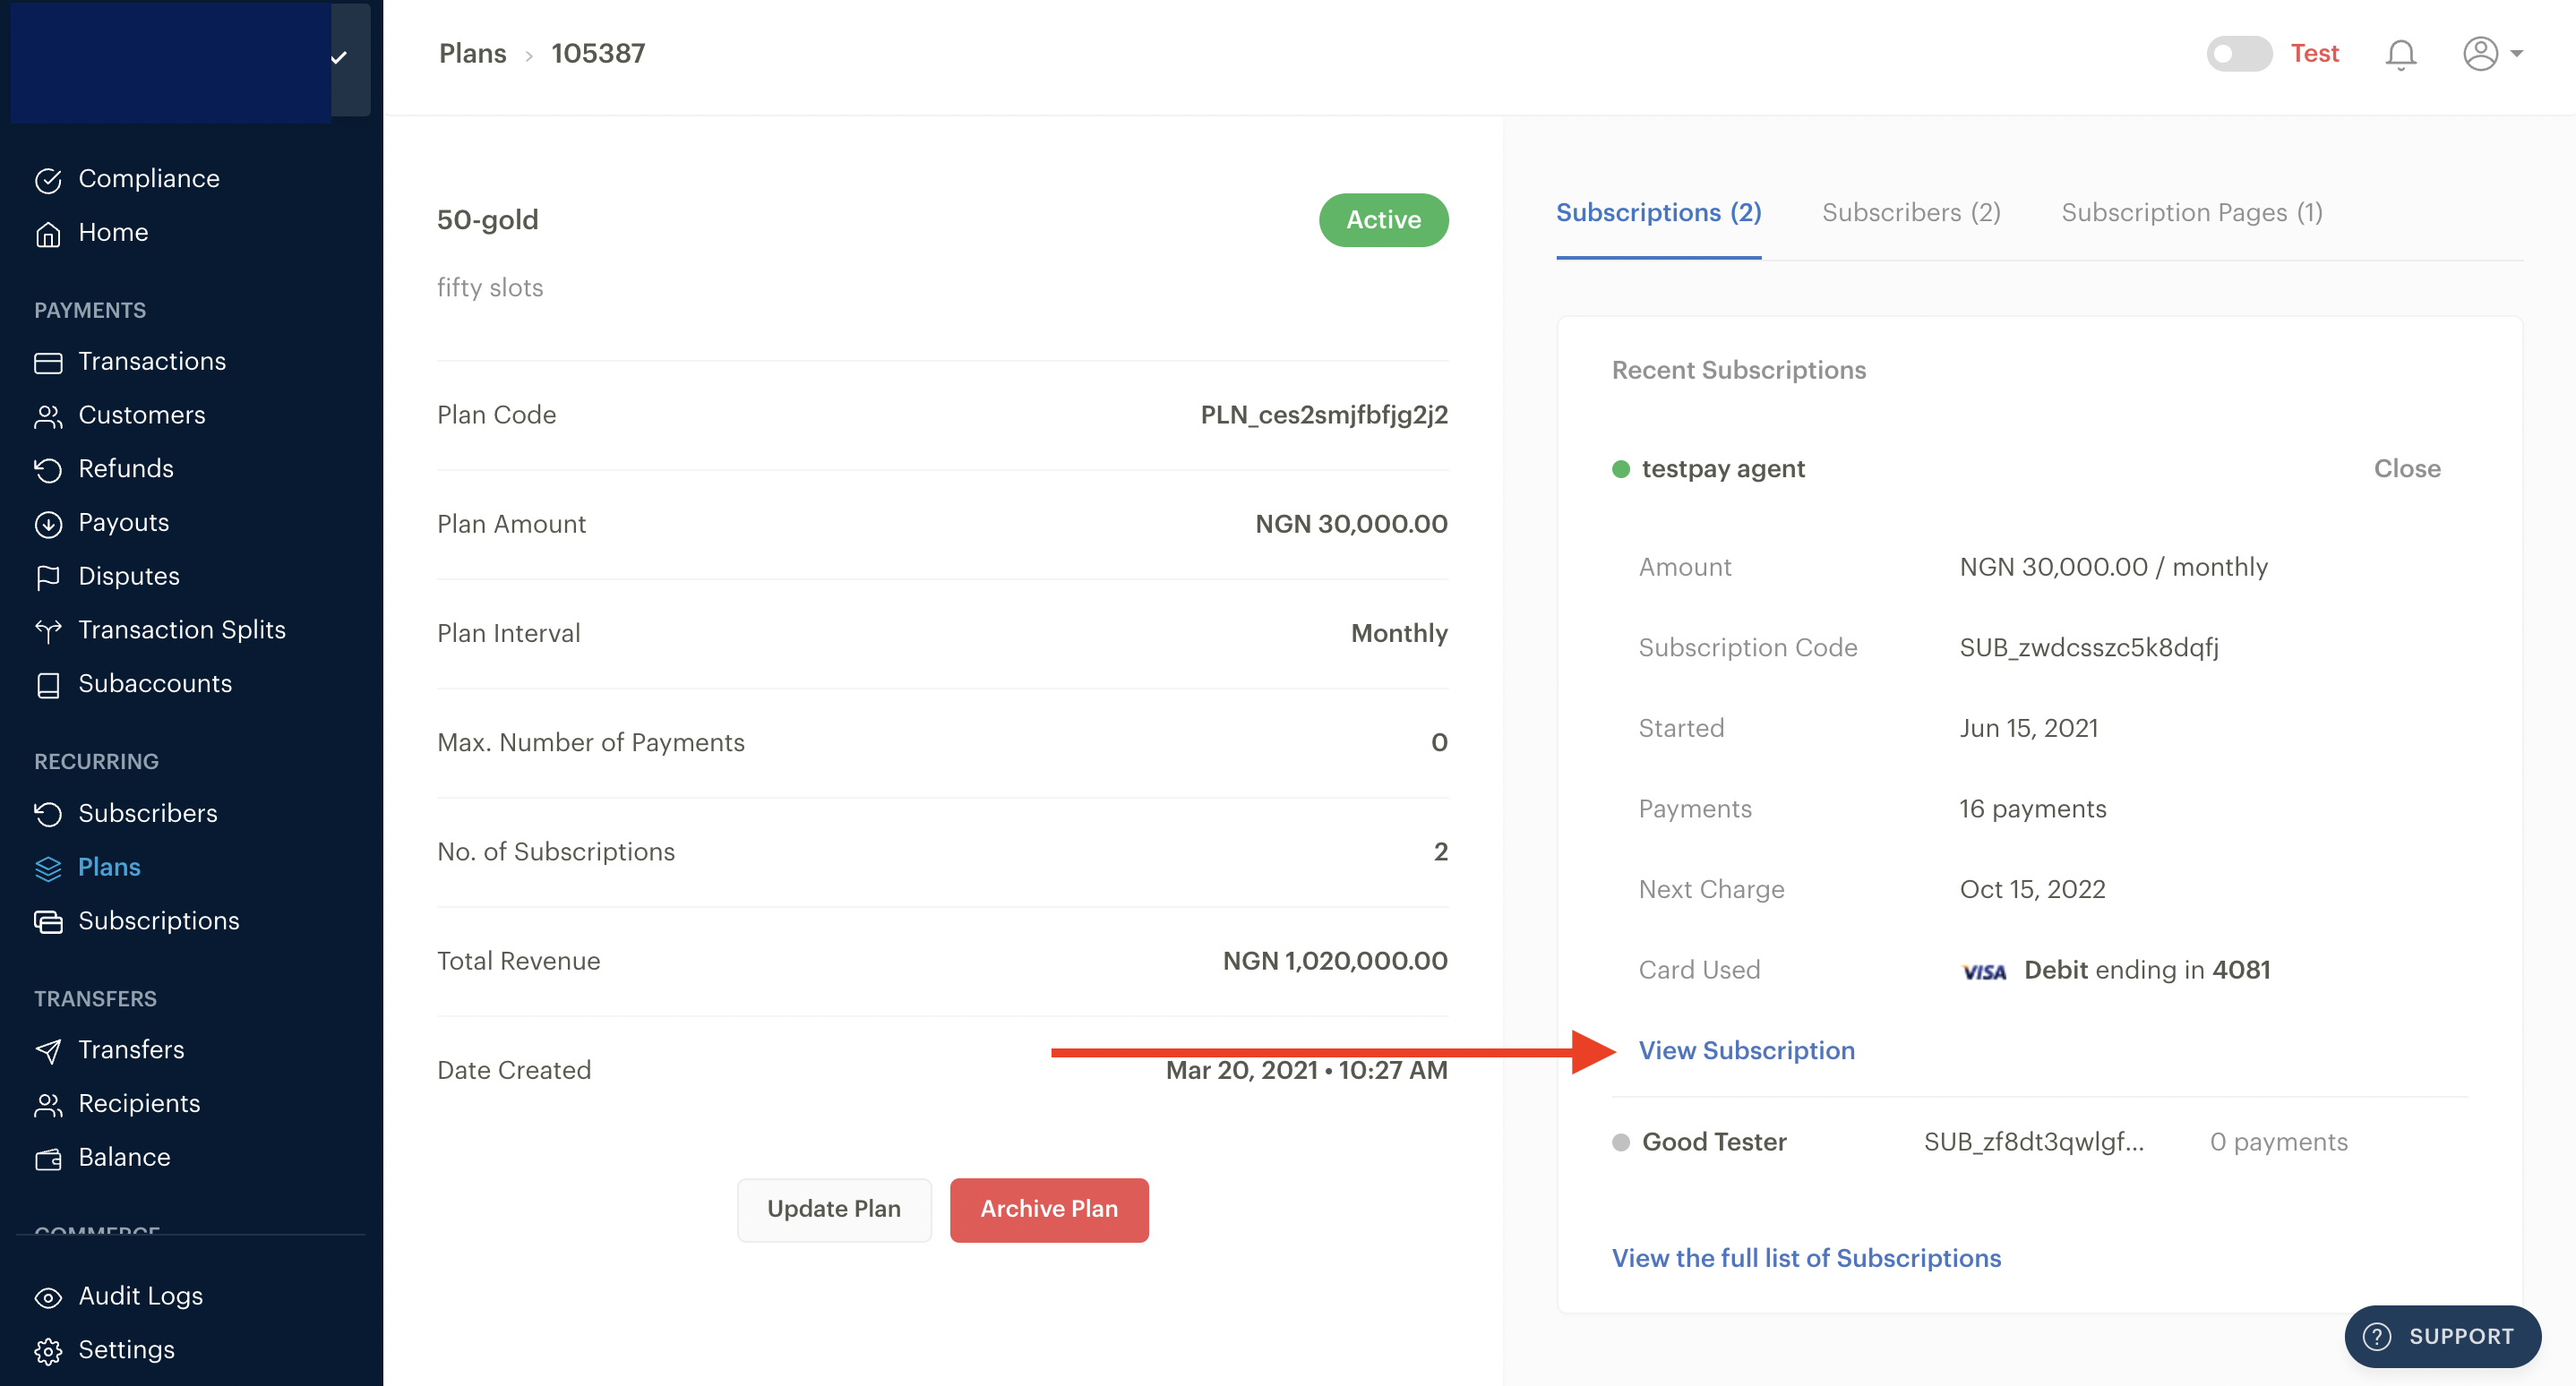Click the Audit Logs icon in sidebar

(49, 1296)
